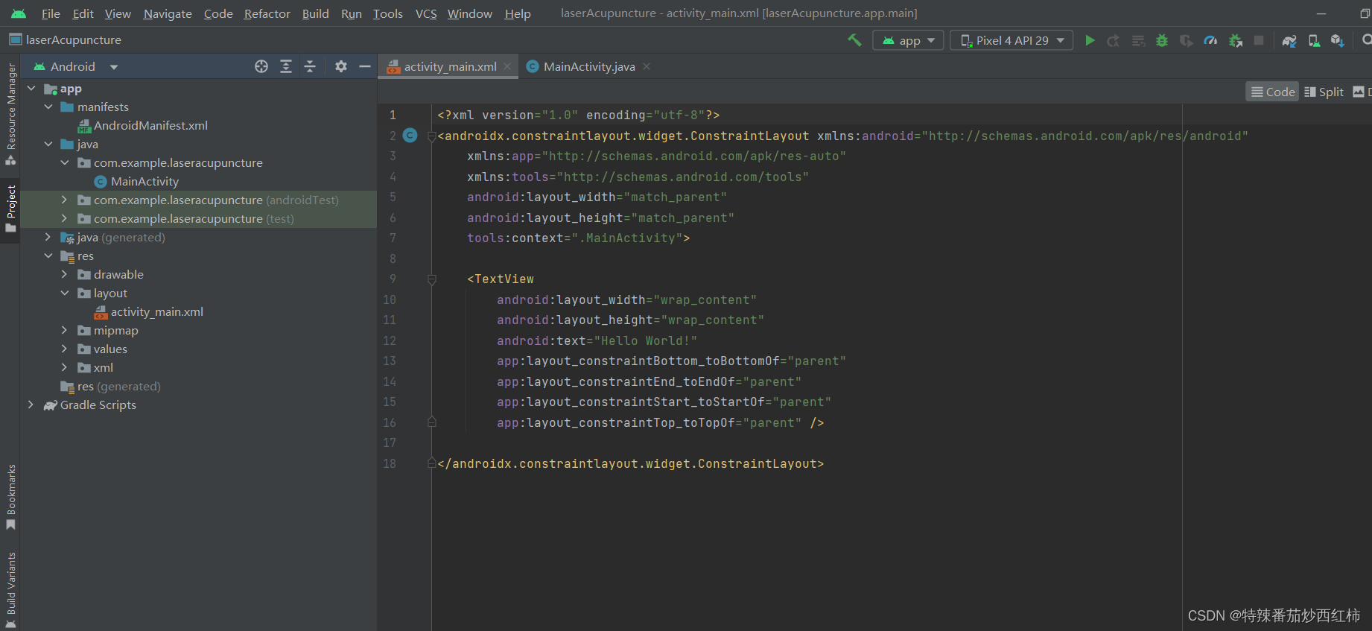Screen dimensions: 1372x631
Task: Click Select Opened File target icon
Action: pos(261,66)
